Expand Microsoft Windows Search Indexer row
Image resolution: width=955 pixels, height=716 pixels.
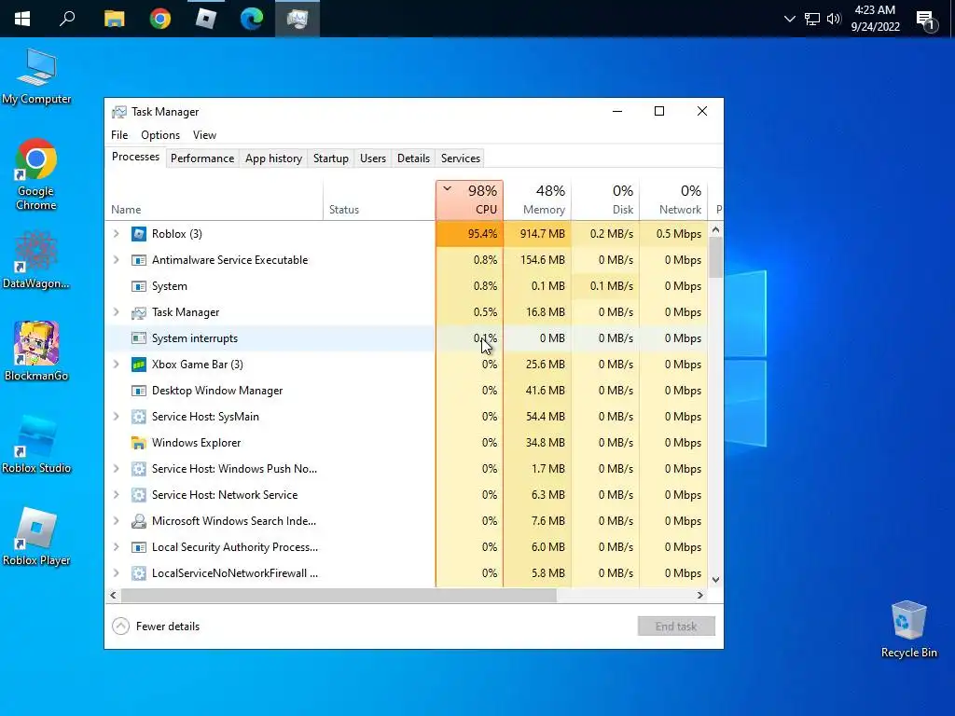pos(117,521)
